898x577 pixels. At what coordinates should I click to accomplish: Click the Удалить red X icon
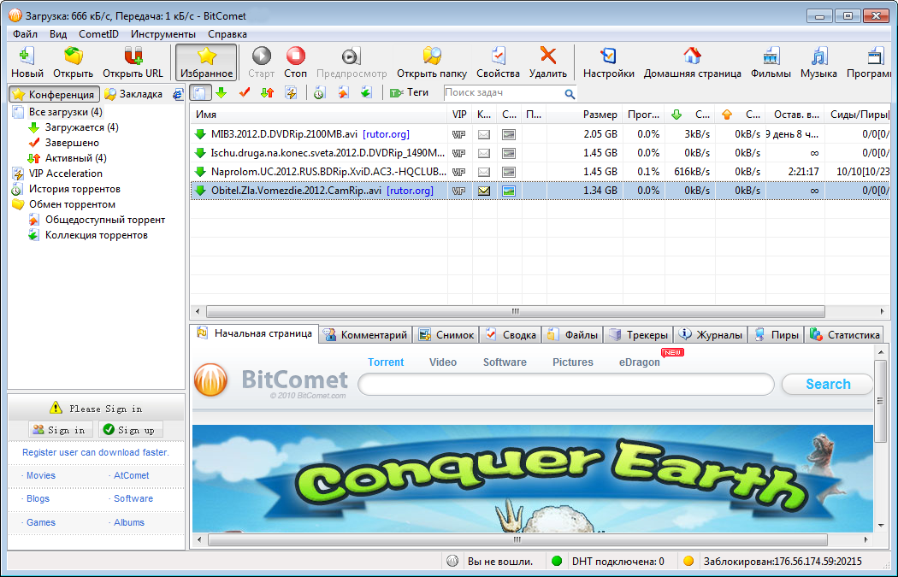[548, 56]
